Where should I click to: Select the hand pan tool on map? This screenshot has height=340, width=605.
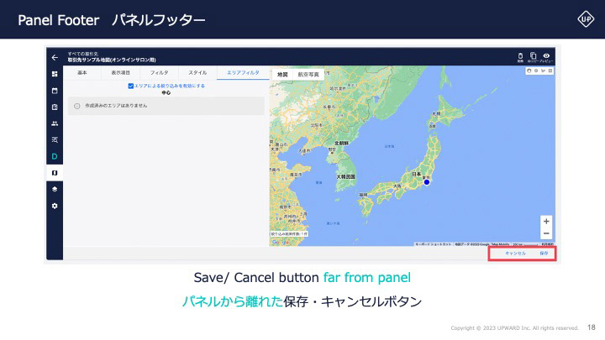click(529, 71)
